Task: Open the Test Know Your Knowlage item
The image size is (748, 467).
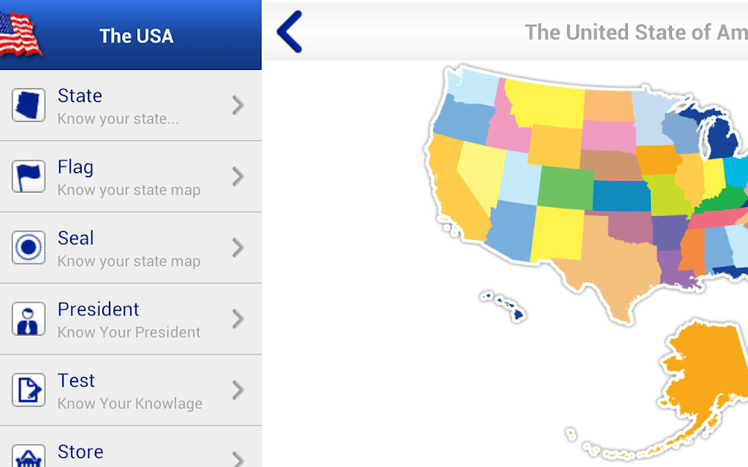Action: pos(131,390)
